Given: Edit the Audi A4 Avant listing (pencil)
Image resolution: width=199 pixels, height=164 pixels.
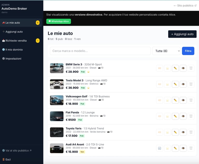Looking at the screenshot, I should pyautogui.click(x=175, y=148).
